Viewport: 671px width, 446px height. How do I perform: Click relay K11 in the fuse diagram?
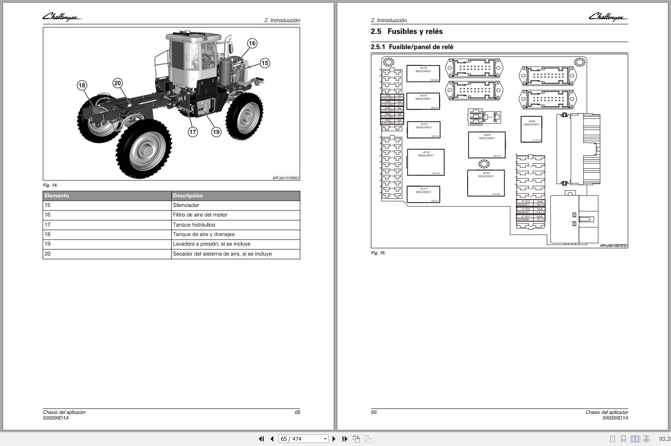point(423,194)
